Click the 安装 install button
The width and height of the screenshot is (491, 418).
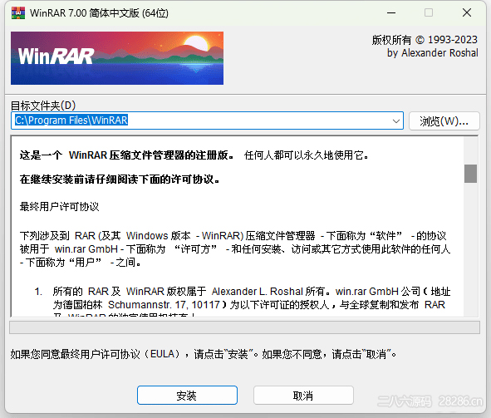[187, 395]
